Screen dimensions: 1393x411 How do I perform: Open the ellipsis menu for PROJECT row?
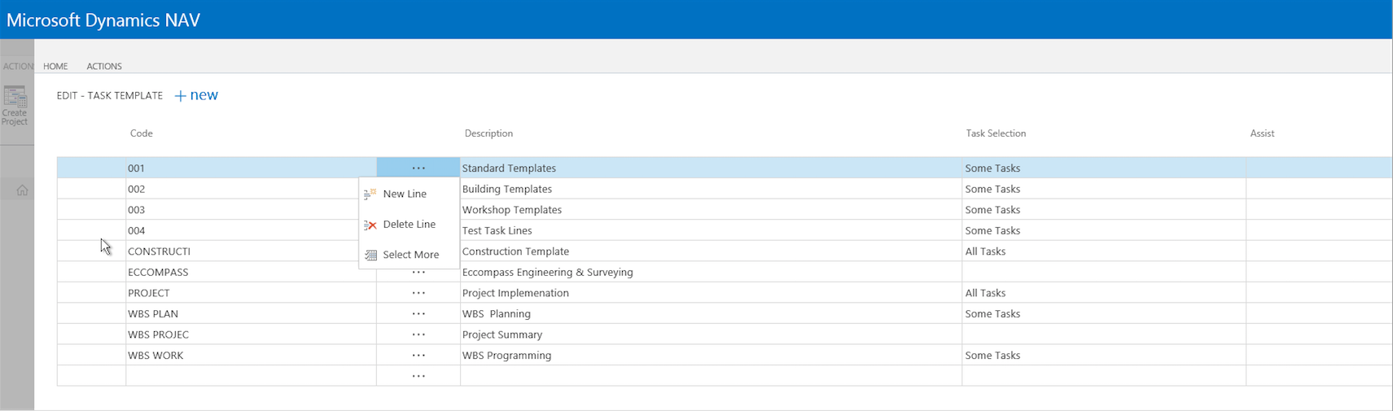[418, 293]
